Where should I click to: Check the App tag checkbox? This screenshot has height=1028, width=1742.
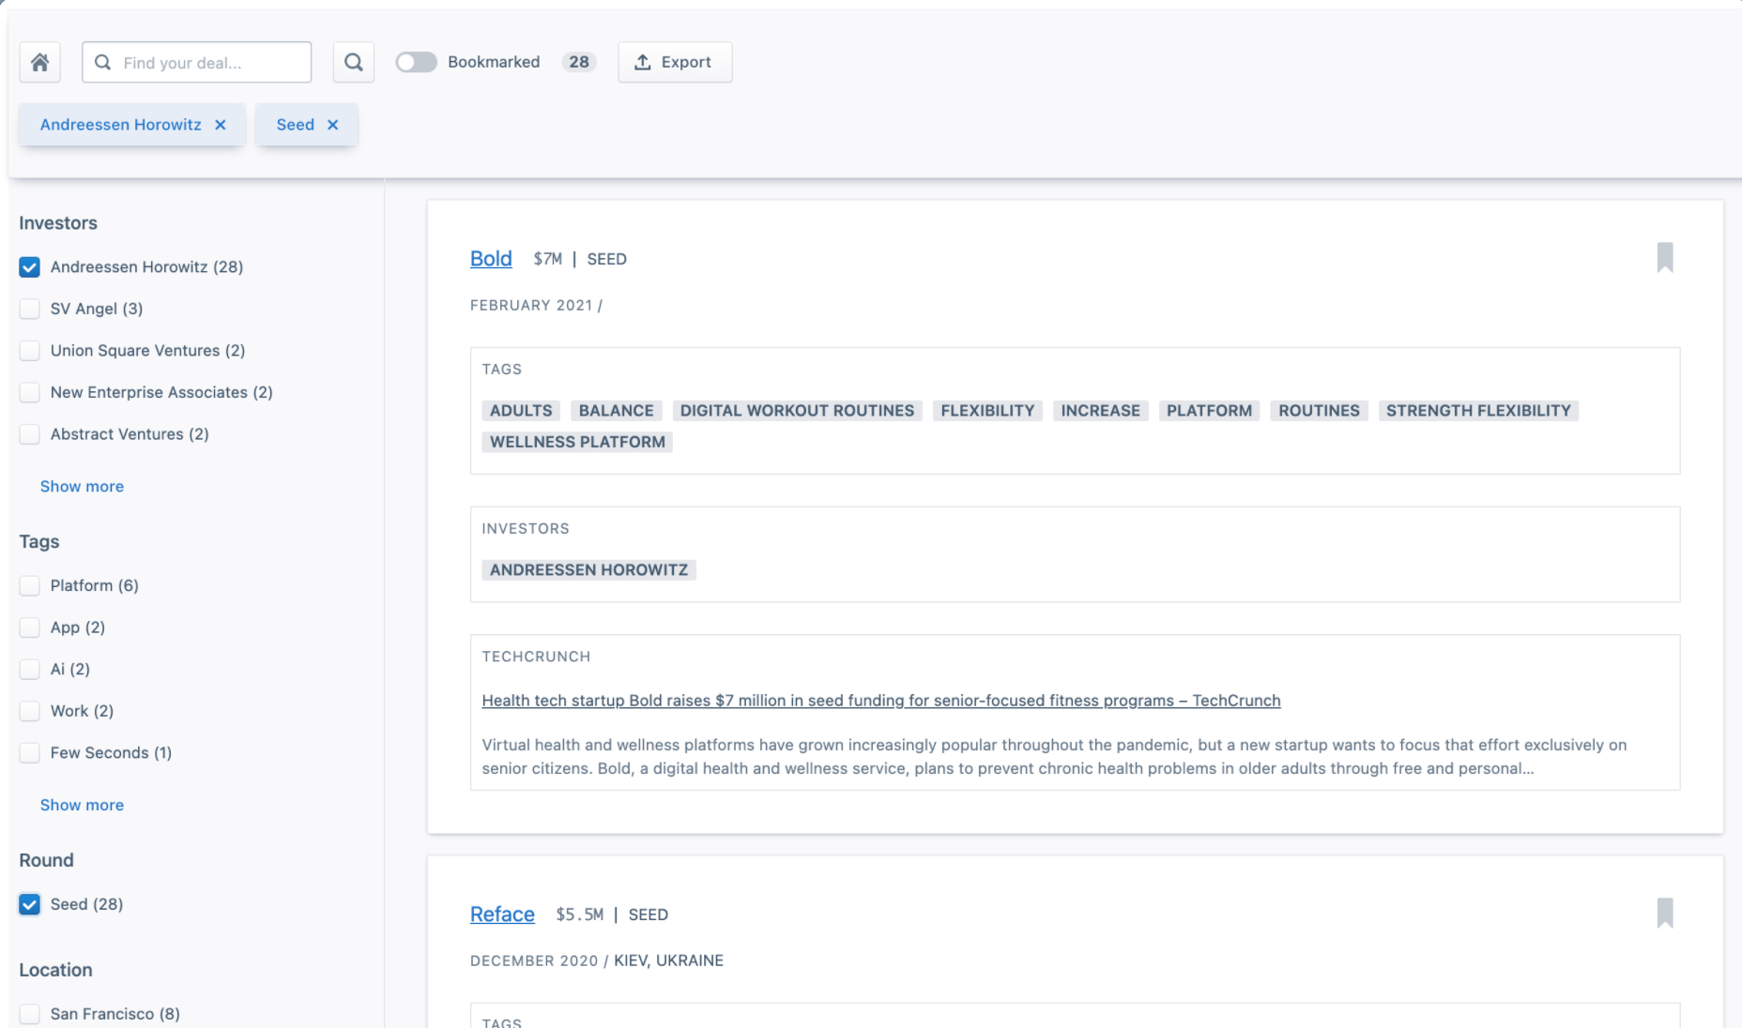(30, 627)
